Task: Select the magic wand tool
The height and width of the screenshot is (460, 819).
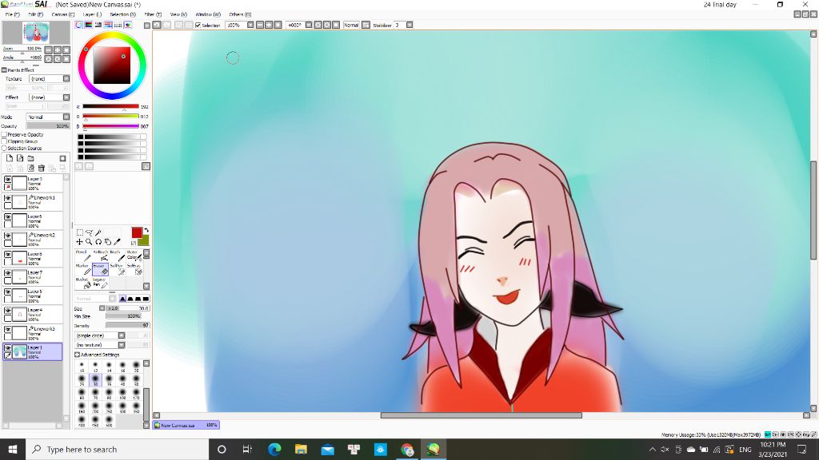Action: pyautogui.click(x=98, y=232)
